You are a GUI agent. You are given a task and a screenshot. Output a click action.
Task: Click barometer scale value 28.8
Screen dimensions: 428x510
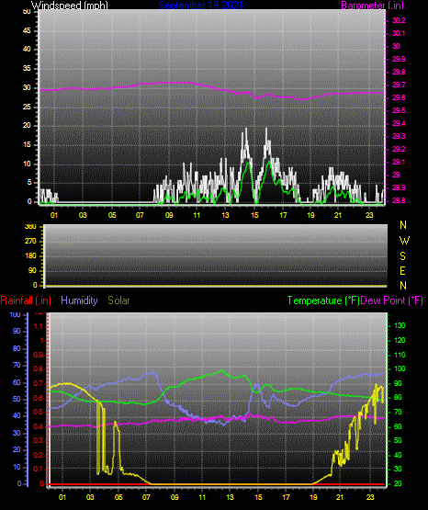(x=399, y=200)
